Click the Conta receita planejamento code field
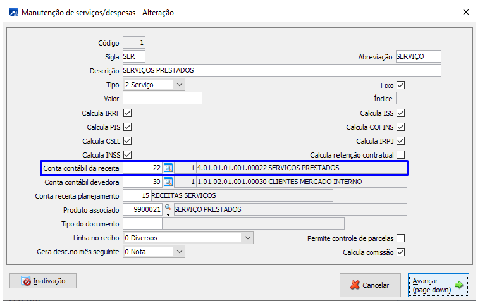This screenshot has width=480, height=303. click(137, 195)
